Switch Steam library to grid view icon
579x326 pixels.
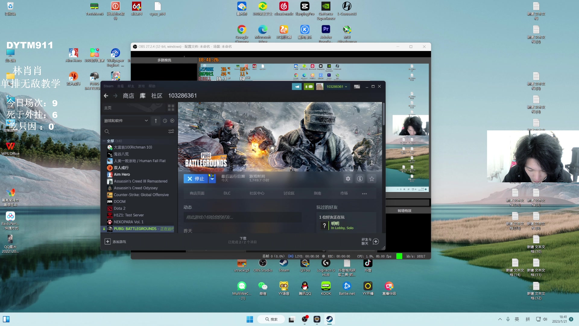[171, 108]
